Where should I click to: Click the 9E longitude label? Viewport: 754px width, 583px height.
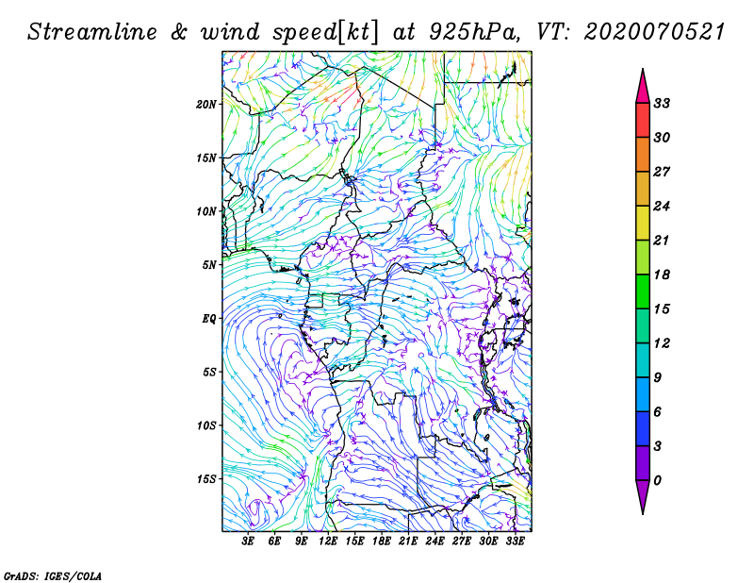pyautogui.click(x=301, y=541)
